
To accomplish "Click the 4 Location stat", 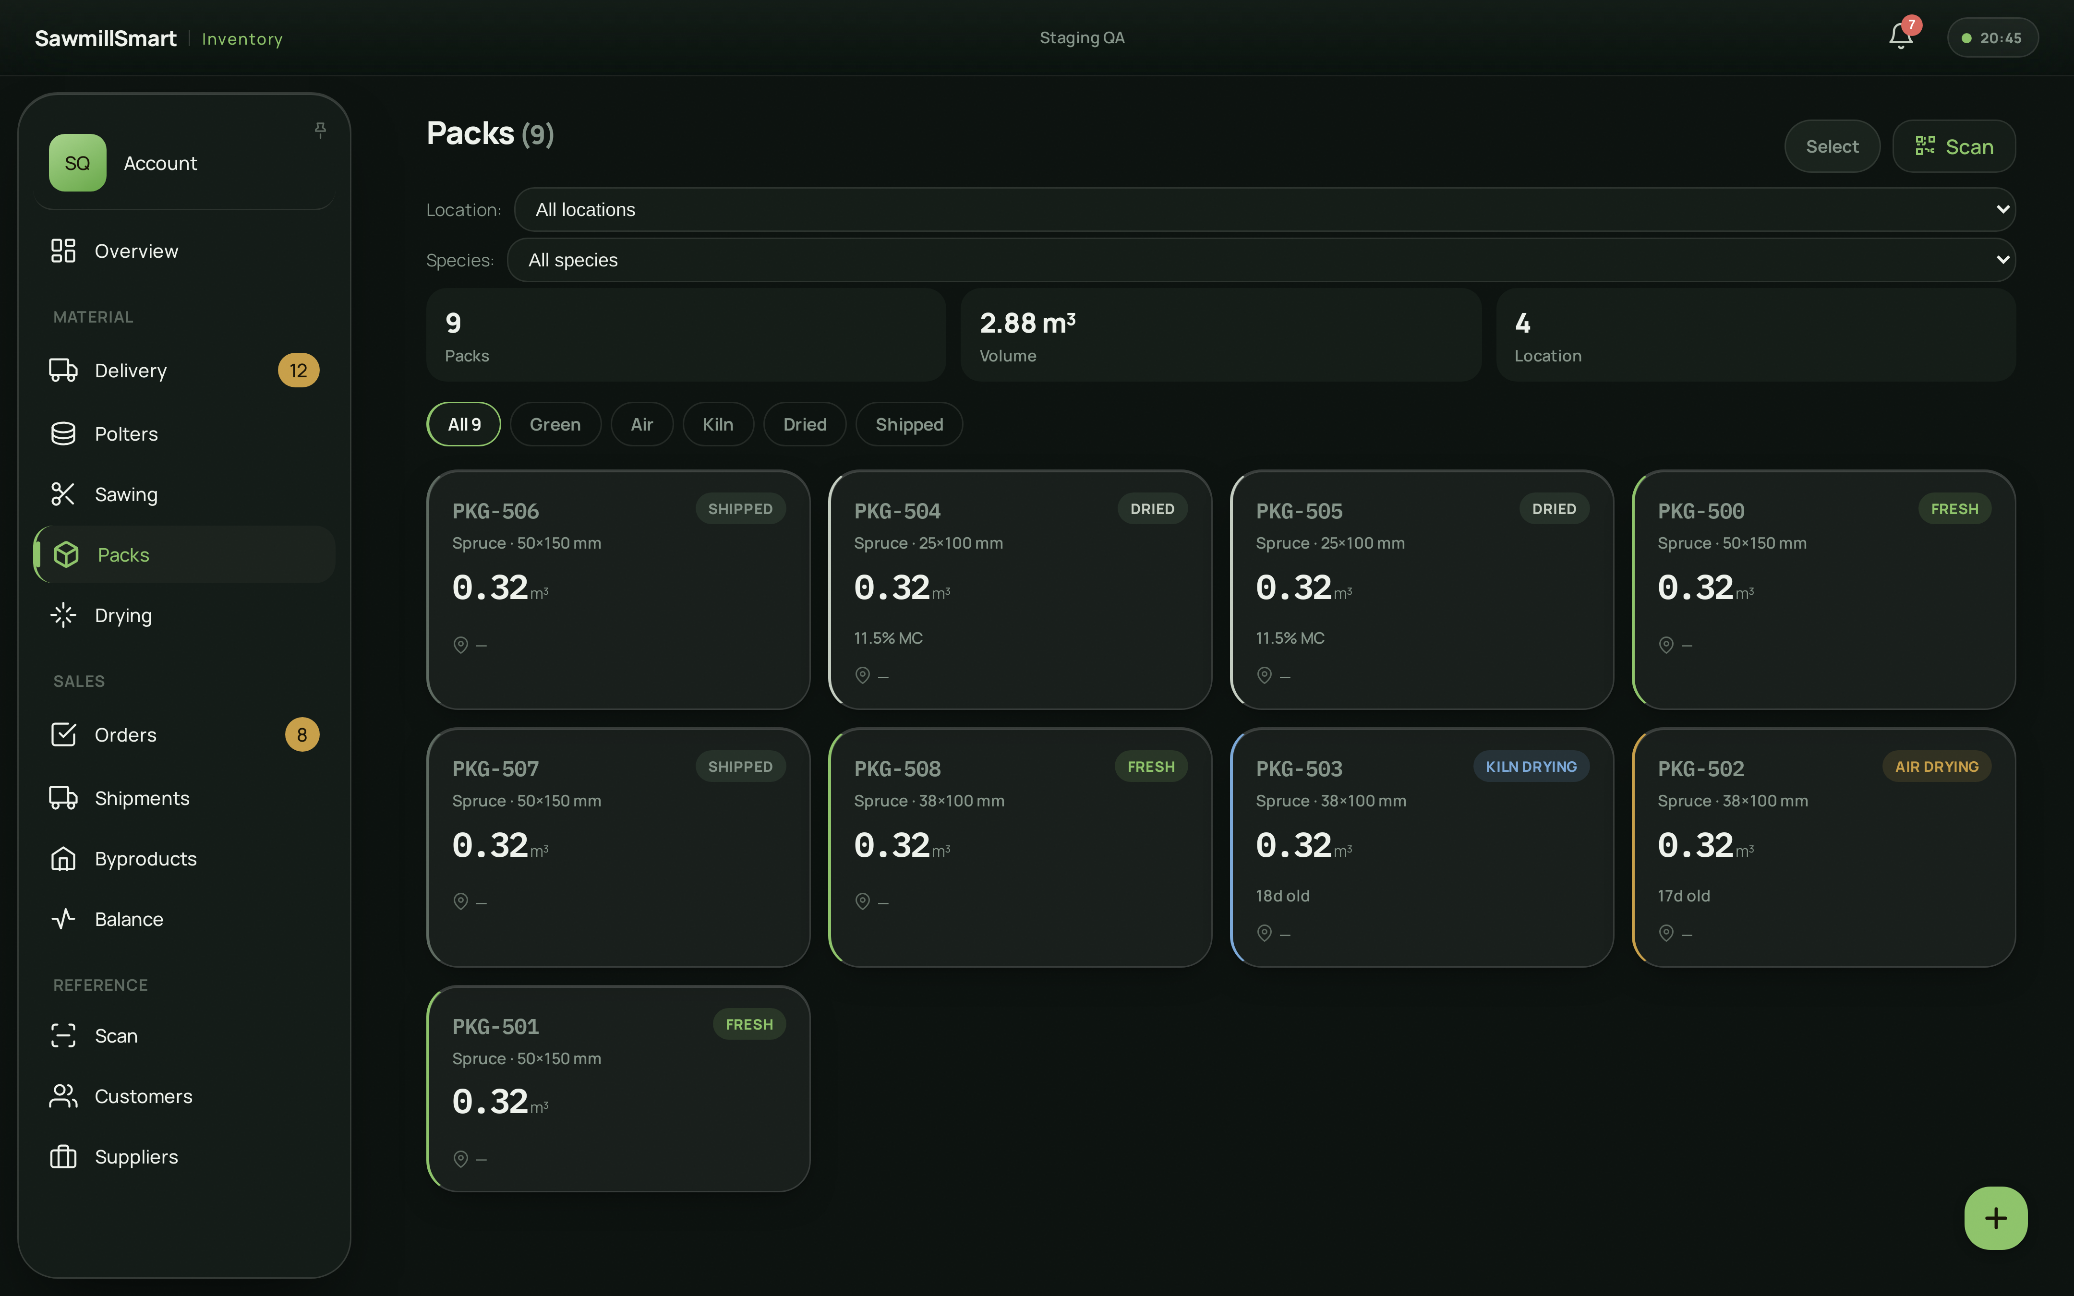I will click(x=1756, y=335).
